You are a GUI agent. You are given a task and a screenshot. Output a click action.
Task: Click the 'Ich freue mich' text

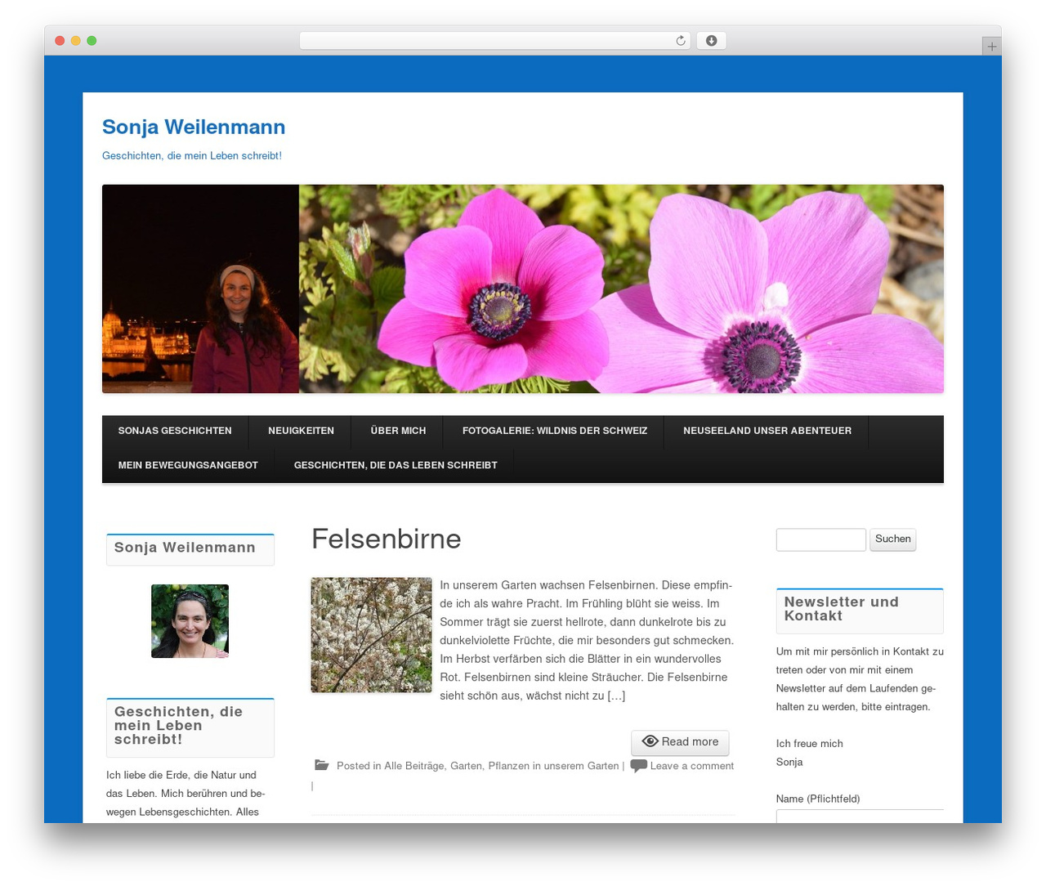[x=809, y=744]
